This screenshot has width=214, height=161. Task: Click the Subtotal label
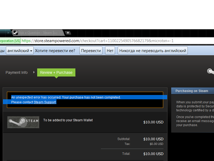coord(124,139)
